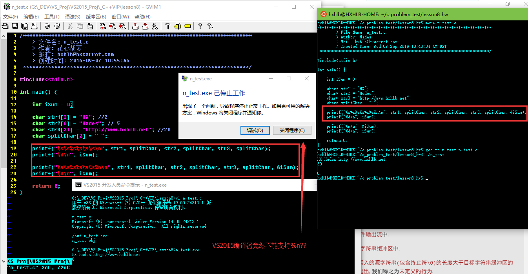Expand the 缓冲区(B) menu
The image size is (528, 274).
click(x=96, y=17)
